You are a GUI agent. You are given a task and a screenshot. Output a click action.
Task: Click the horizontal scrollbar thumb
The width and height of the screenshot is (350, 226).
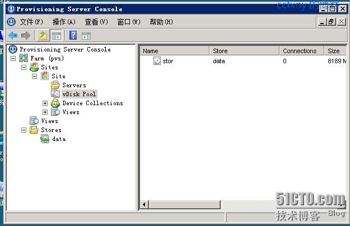tap(185, 204)
